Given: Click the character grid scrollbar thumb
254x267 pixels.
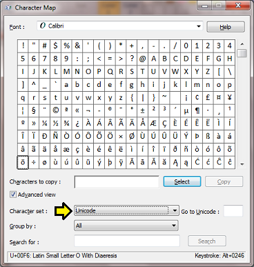Looking at the screenshot, I should pyautogui.click(x=242, y=53).
